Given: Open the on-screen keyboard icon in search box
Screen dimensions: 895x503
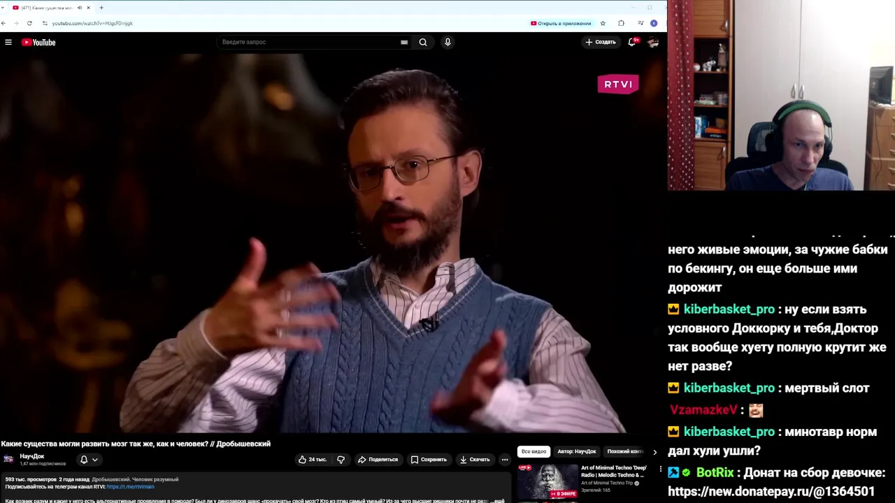Looking at the screenshot, I should point(404,42).
